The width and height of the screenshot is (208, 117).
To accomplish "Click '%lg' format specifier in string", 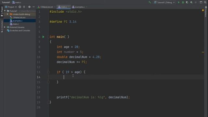I will 100,97.
